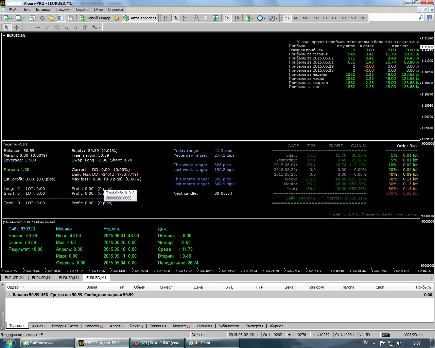Open the Справка menu
The height and width of the screenshot is (348, 435).
pos(115,10)
